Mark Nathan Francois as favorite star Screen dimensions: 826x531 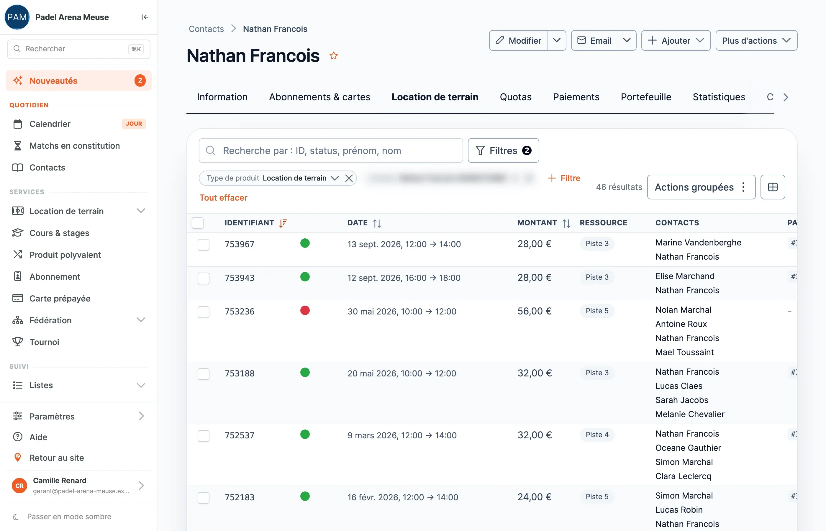tap(333, 55)
